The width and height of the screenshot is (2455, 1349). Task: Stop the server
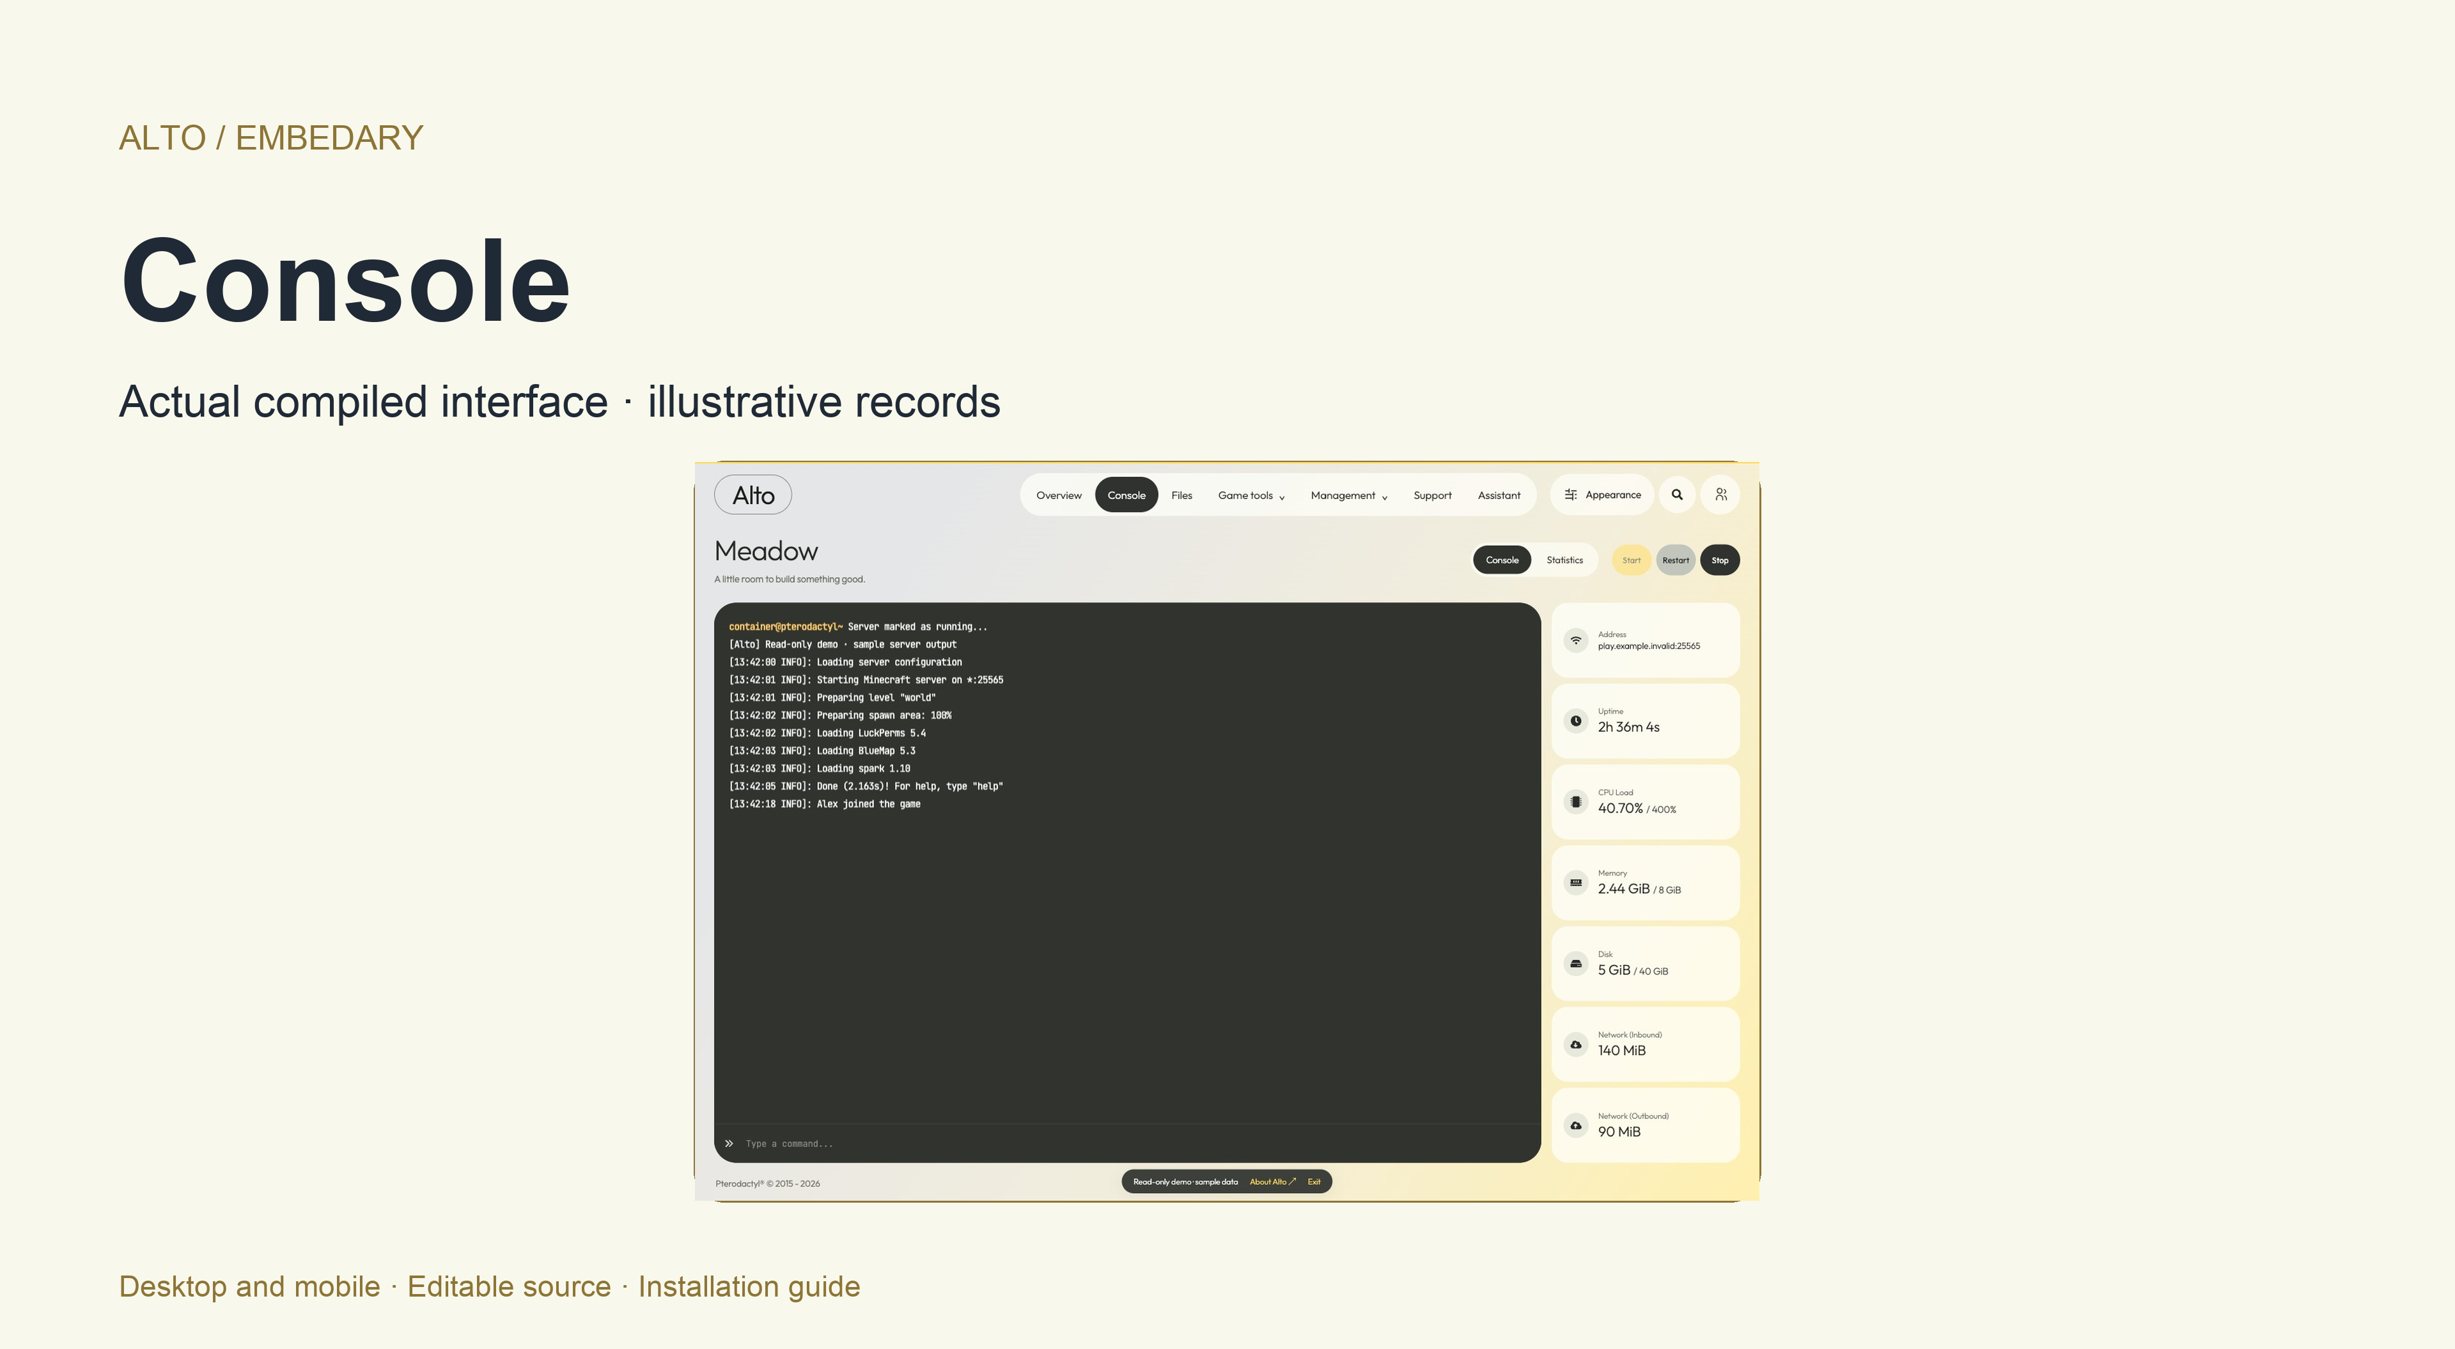[x=1719, y=560]
